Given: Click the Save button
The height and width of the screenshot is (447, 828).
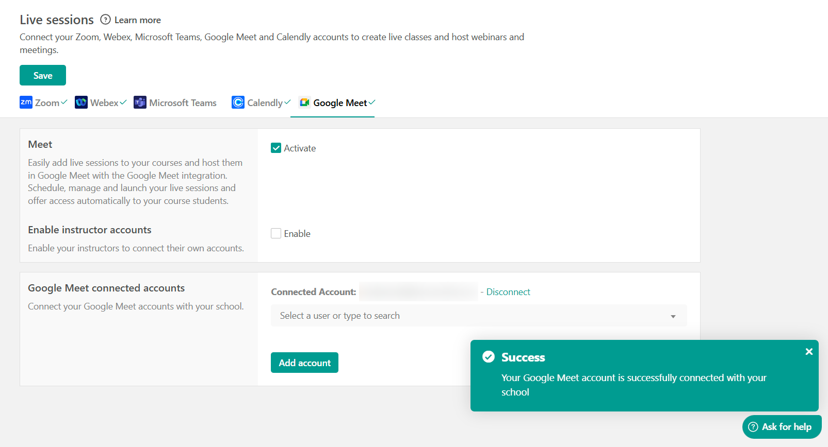Looking at the screenshot, I should click(x=43, y=75).
